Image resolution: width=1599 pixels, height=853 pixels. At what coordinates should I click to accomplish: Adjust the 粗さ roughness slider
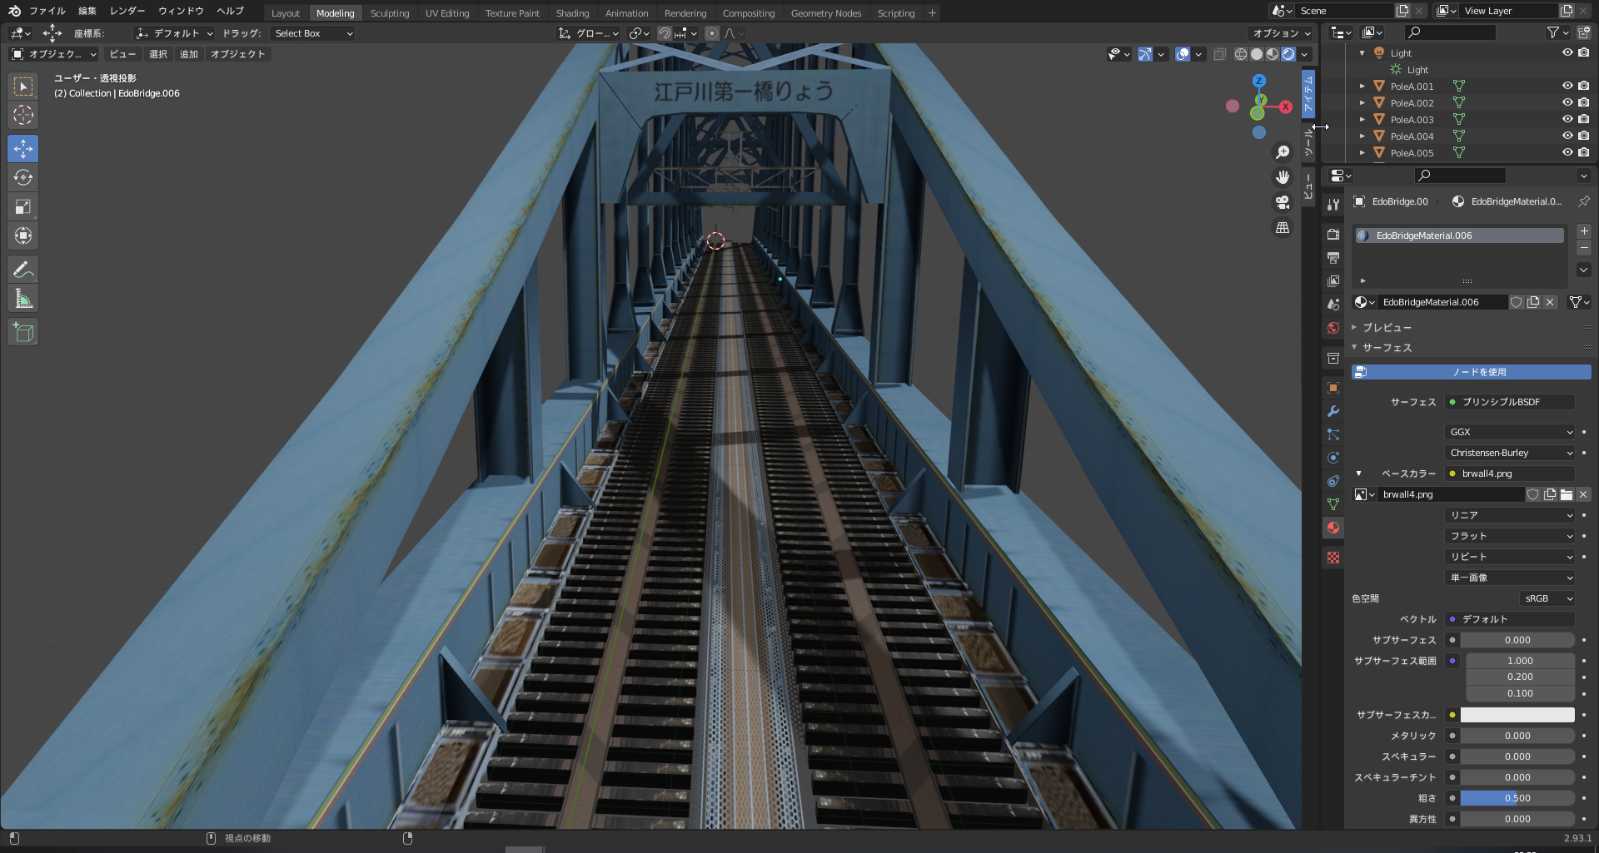tap(1517, 798)
